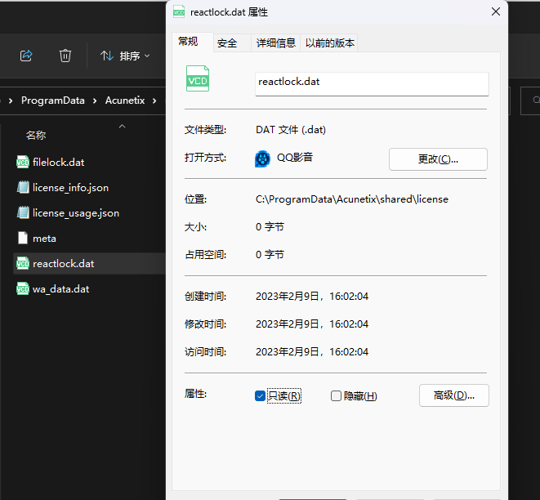Image resolution: width=540 pixels, height=500 pixels.
Task: Click the VCD icon next to wa_data.dat
Action: point(23,288)
